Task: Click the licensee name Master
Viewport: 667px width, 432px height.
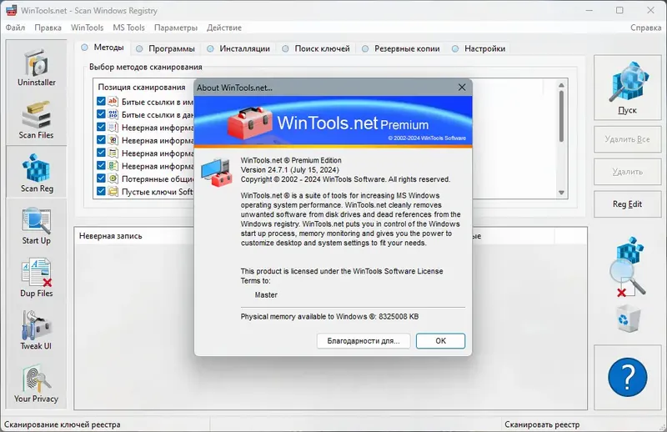Action: click(x=266, y=295)
